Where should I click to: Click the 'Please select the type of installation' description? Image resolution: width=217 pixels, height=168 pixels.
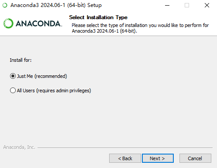140,25
